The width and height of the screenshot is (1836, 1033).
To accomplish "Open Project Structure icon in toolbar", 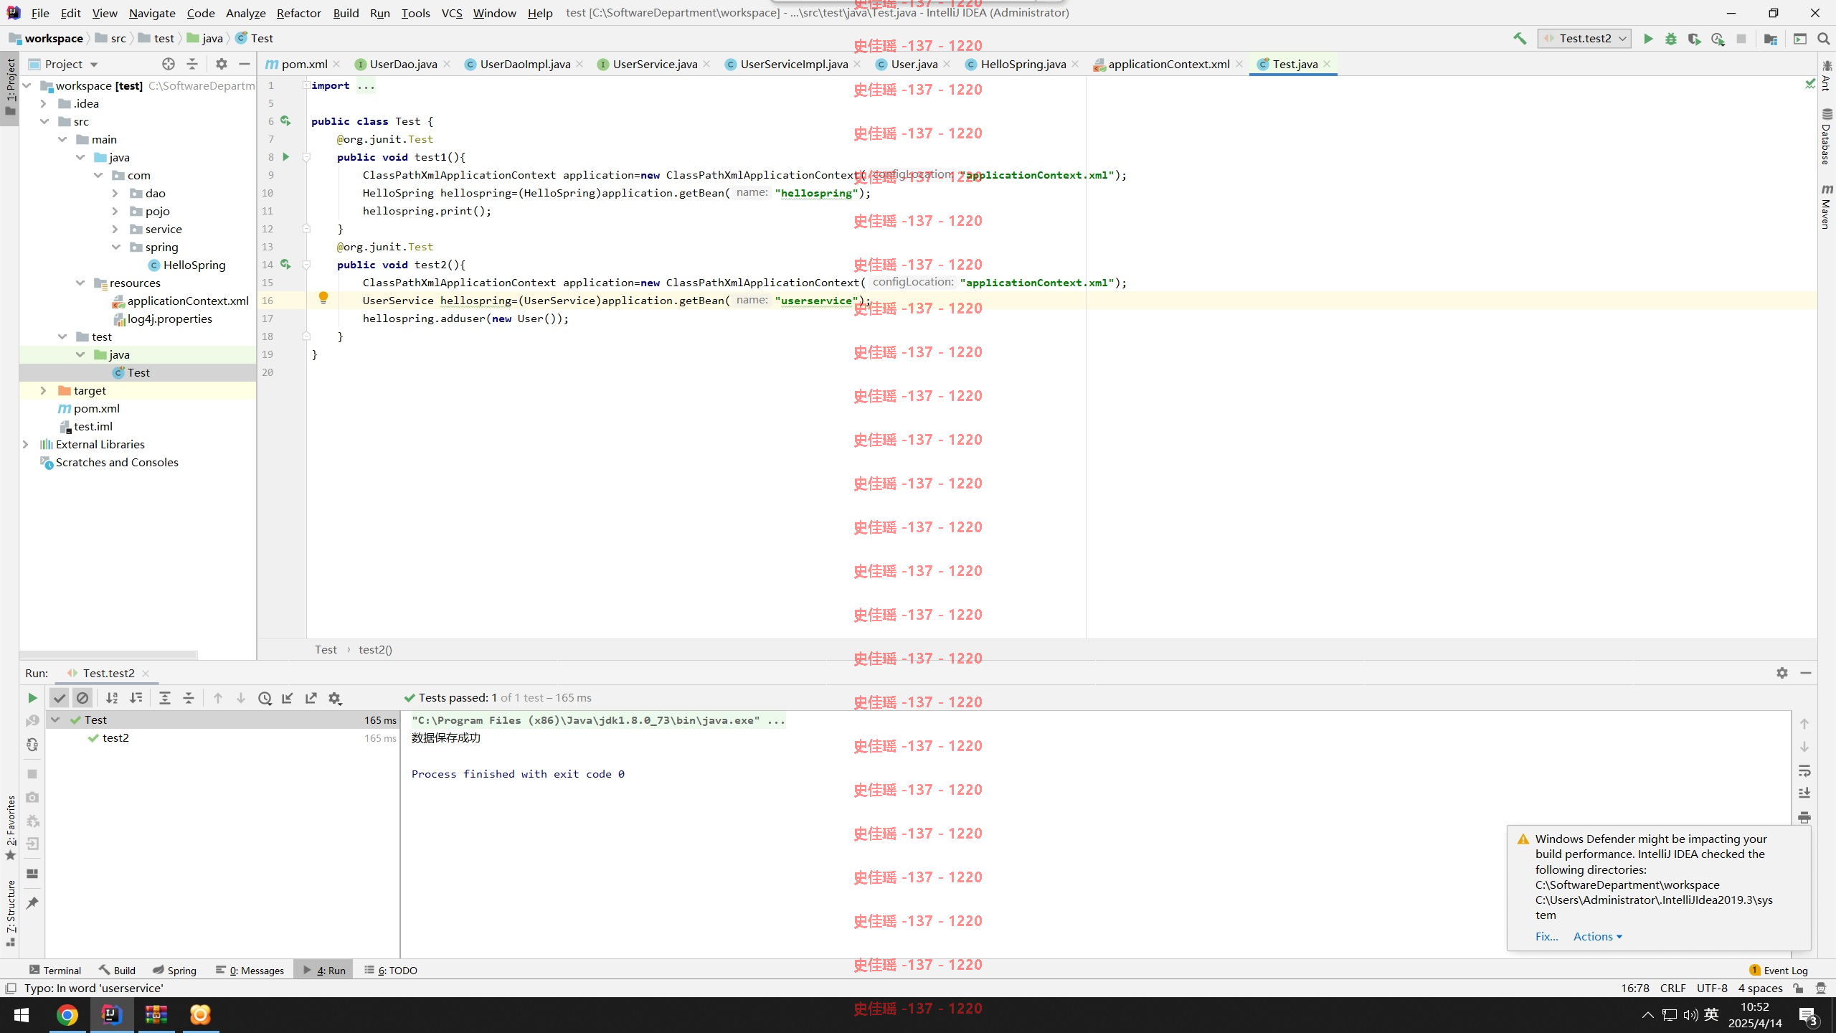I will tap(1771, 39).
